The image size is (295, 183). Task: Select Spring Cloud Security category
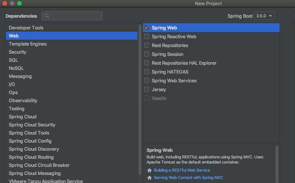[72, 125]
